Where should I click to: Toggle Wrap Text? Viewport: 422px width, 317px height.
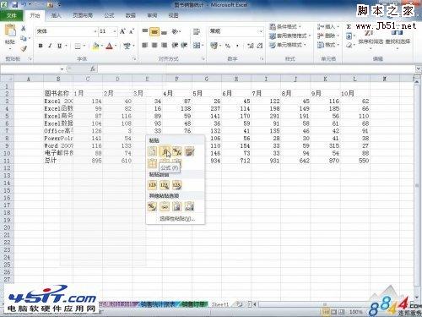pyautogui.click(x=197, y=31)
